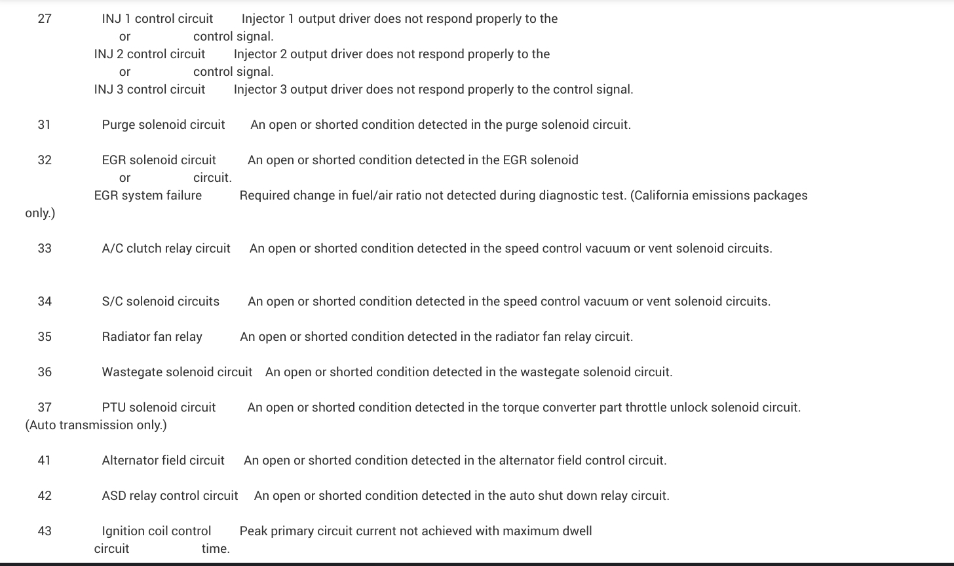Viewport: 954px width, 566px height.
Task: Select the "PTU solenoid circuit" text
Action: (159, 408)
